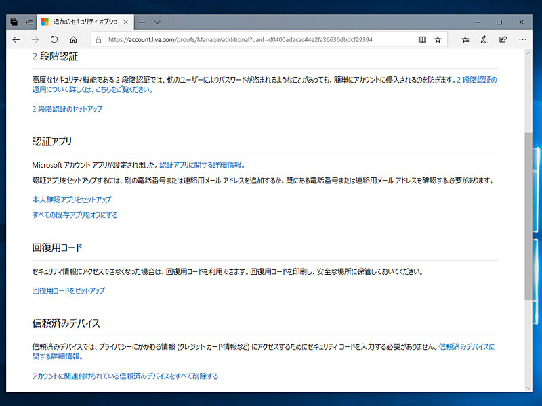Refresh the current page
The width and height of the screenshot is (542, 406).
54,39
